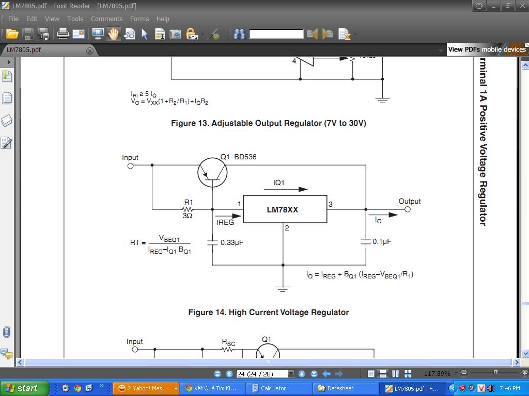Open the View menu
Screen dimensions: 529x396
point(52,19)
